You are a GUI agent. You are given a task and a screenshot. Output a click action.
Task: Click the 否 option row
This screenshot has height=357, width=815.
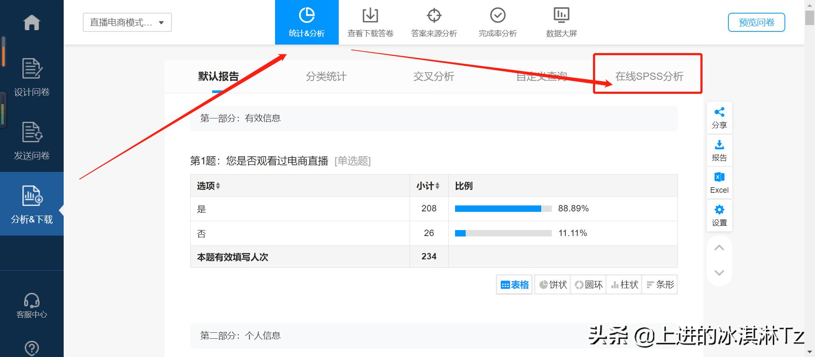(x=434, y=233)
